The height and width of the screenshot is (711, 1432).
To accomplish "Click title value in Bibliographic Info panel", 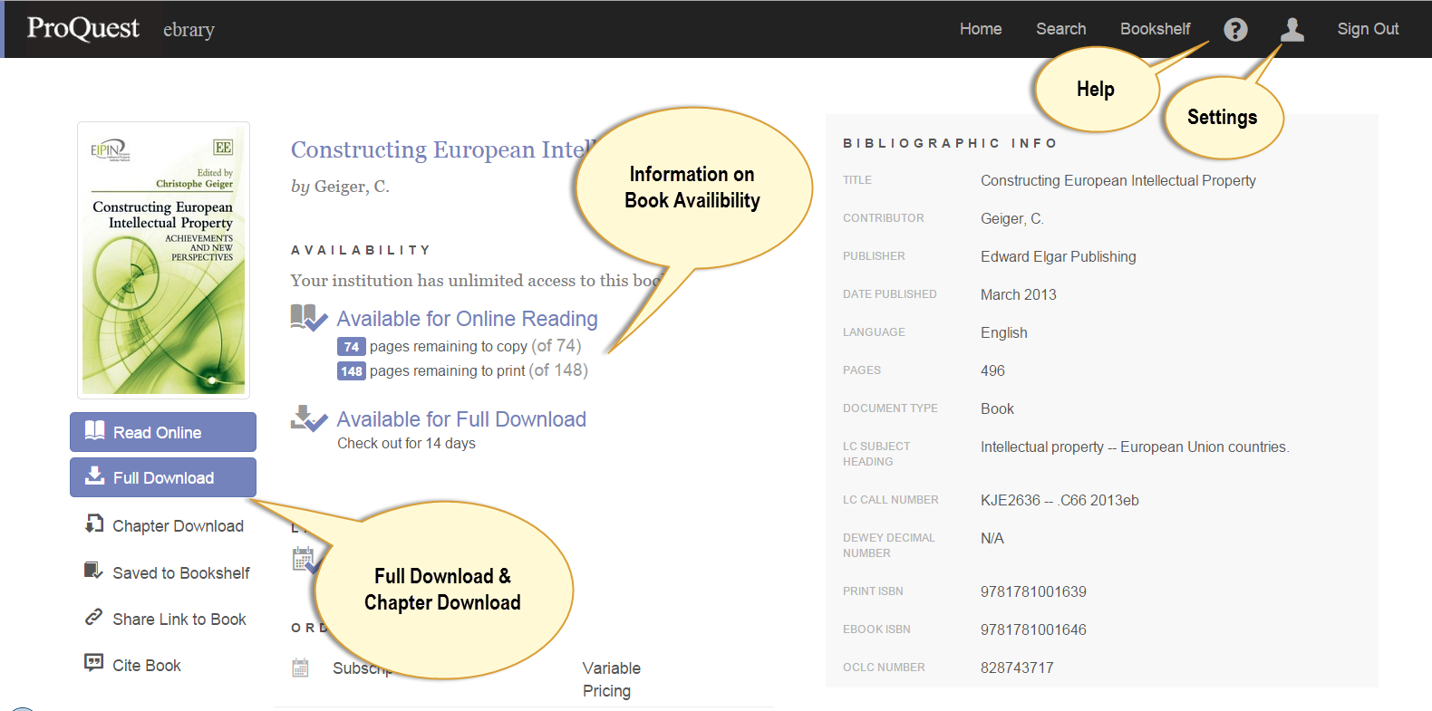I will pos(1118,180).
